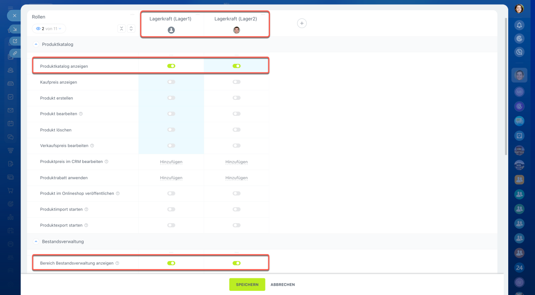This screenshot has height=295, width=535.
Task: Open help for Verkaufspreis bearbeiten
Action: click(92, 146)
